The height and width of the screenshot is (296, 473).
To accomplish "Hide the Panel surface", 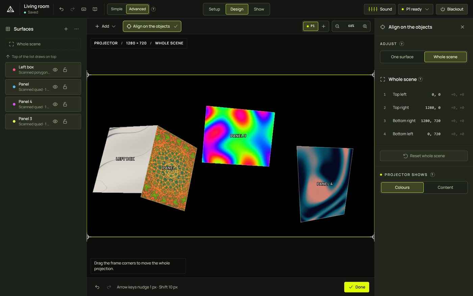I will pos(55,87).
